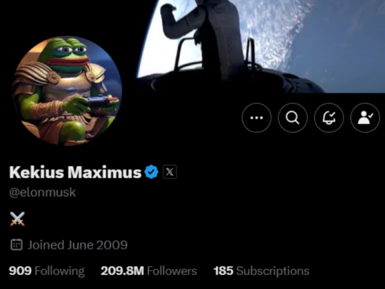The width and height of the screenshot is (385, 289).
Task: Click the crossed swords emoji in bio
Action: click(17, 219)
